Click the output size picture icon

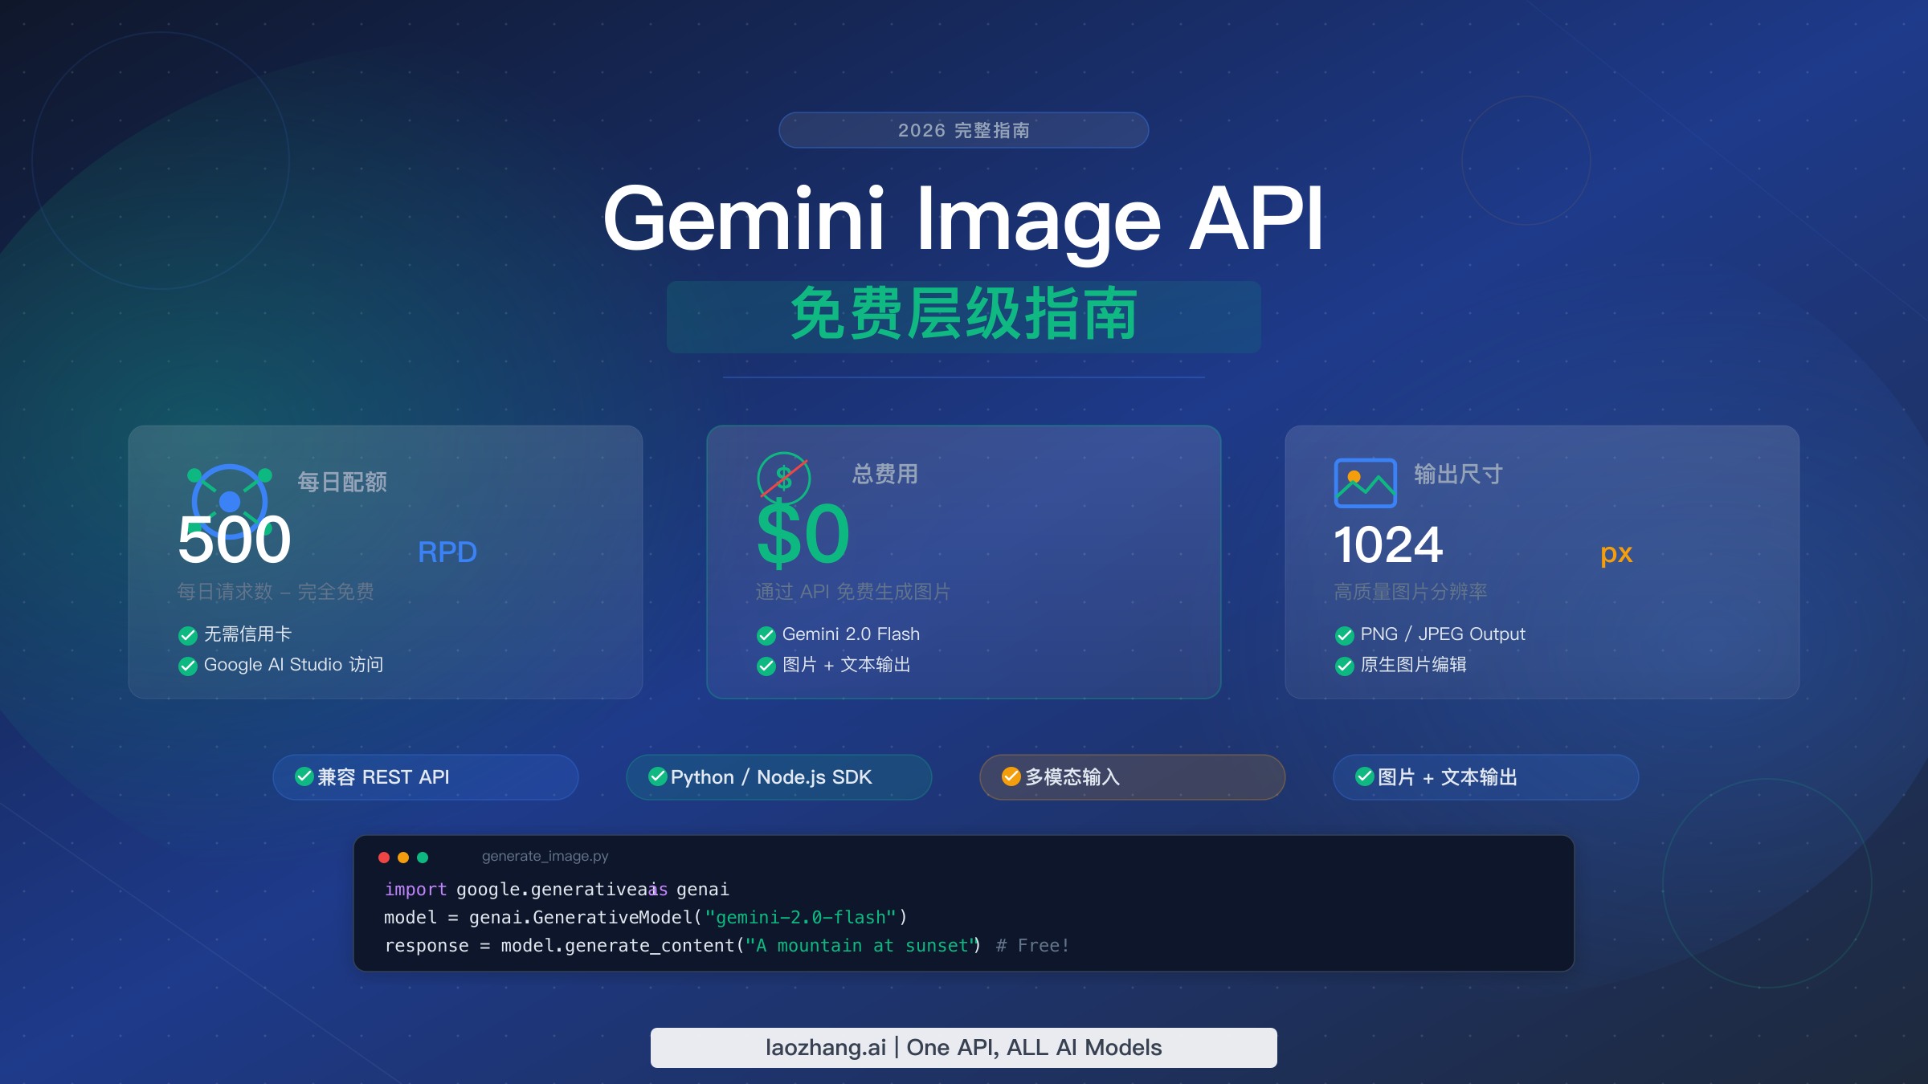[1365, 483]
